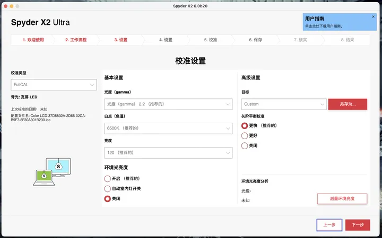
Task: Select the 7. 核实 step
Action: pyautogui.click(x=300, y=40)
